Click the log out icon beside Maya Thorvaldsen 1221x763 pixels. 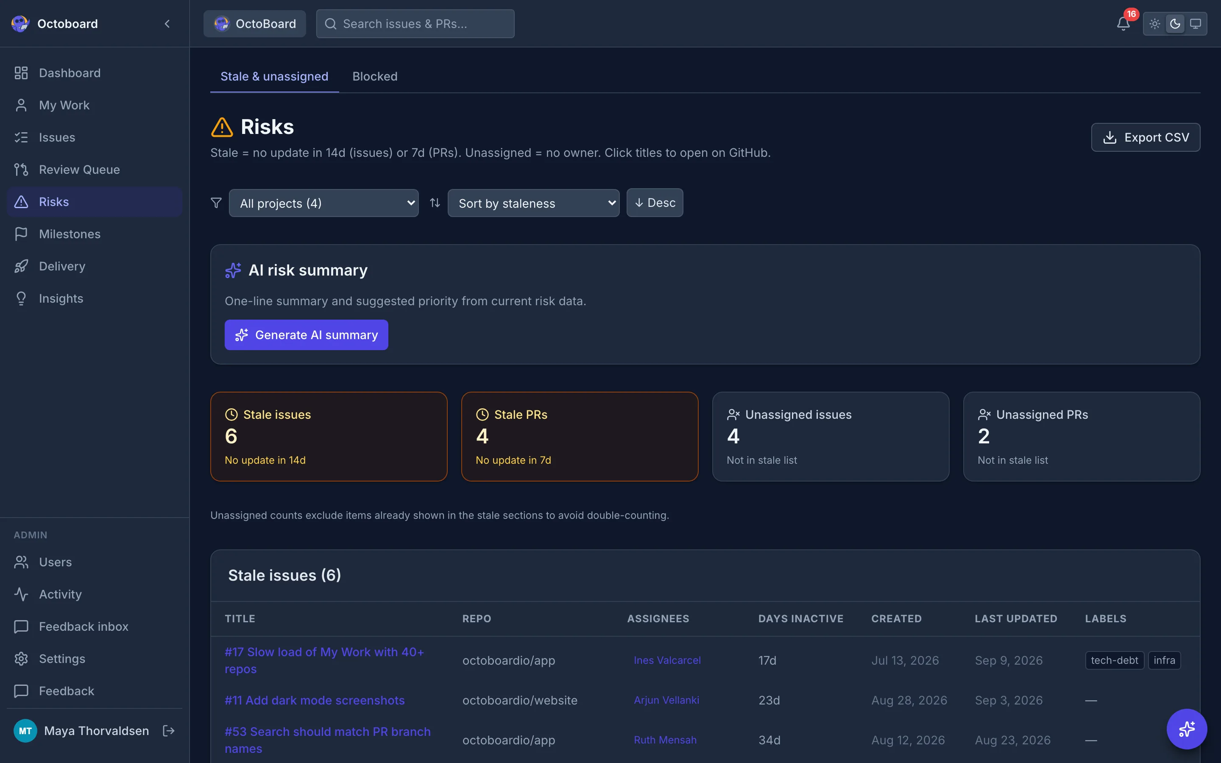[168, 731]
